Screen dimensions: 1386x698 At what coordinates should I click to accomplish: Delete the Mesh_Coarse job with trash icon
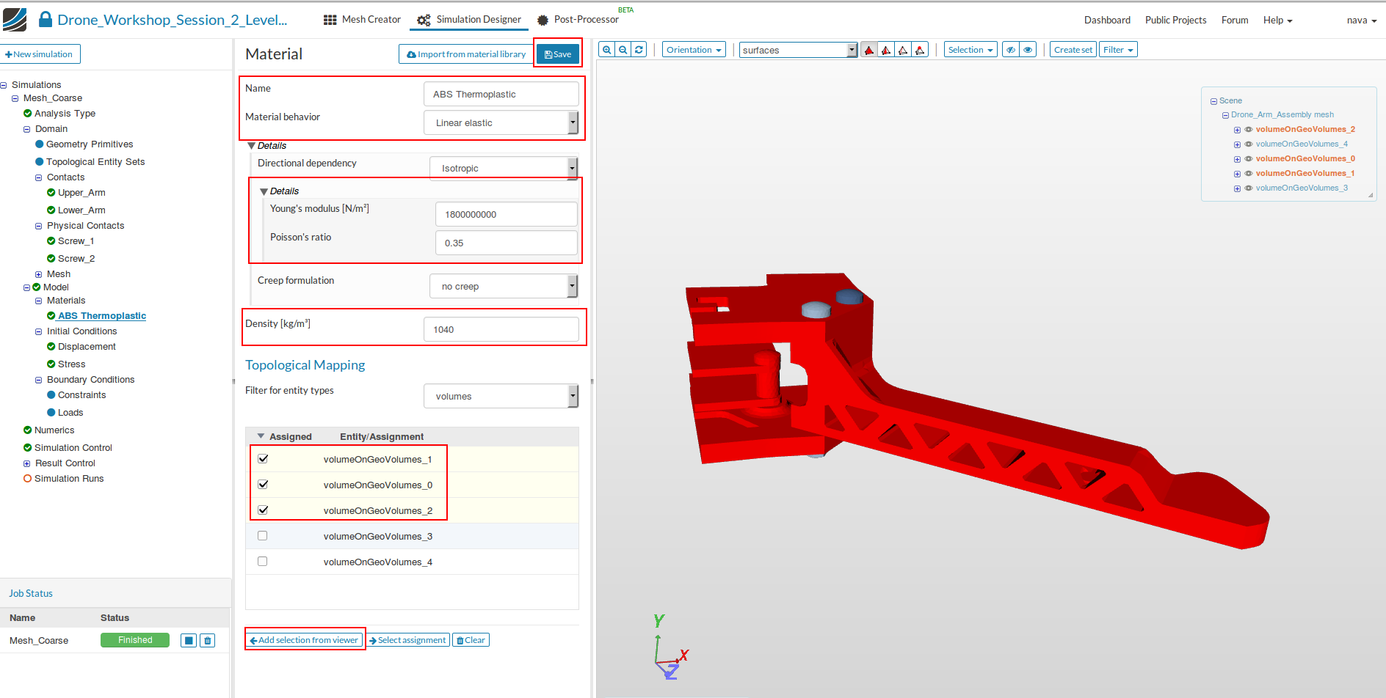208,641
